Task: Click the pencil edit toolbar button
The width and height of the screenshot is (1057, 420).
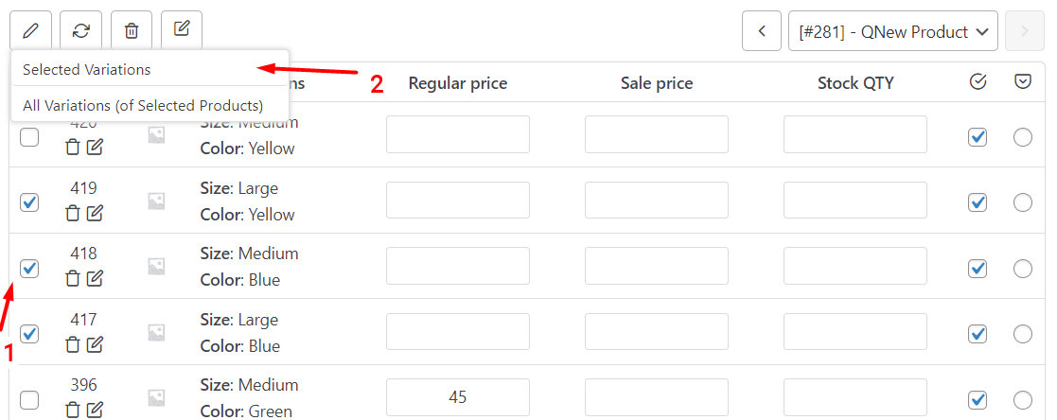Action: tap(30, 30)
